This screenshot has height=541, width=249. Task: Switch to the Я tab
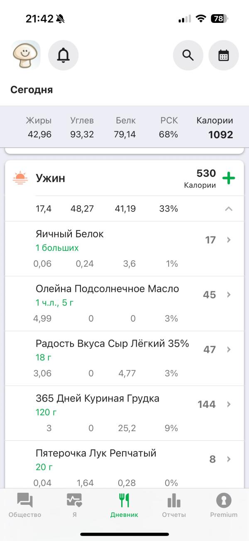(74, 505)
